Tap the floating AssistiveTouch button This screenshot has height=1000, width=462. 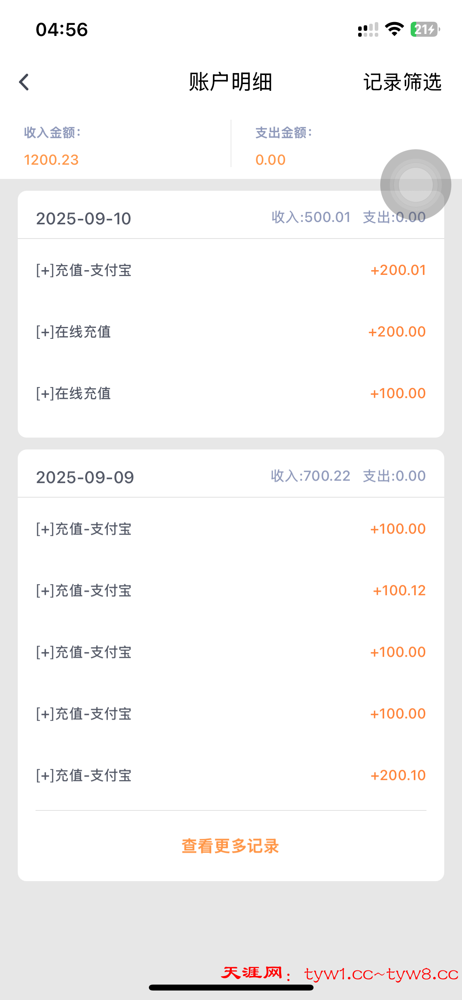415,184
